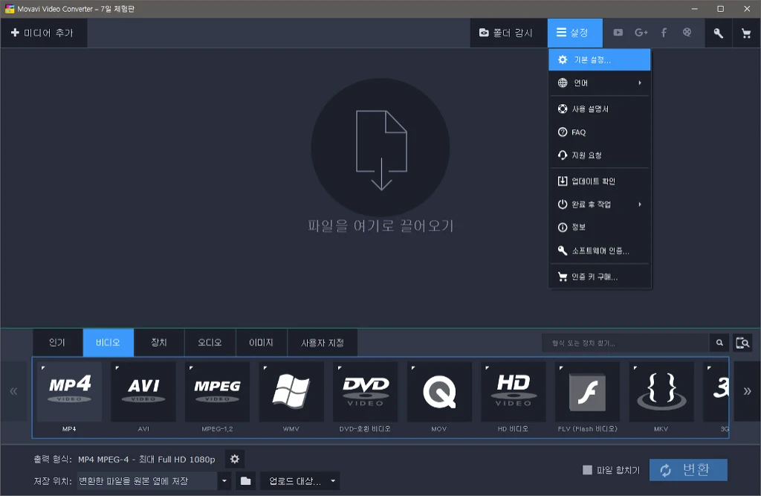Expand the 완료 후 작업 submenu

click(x=600, y=204)
